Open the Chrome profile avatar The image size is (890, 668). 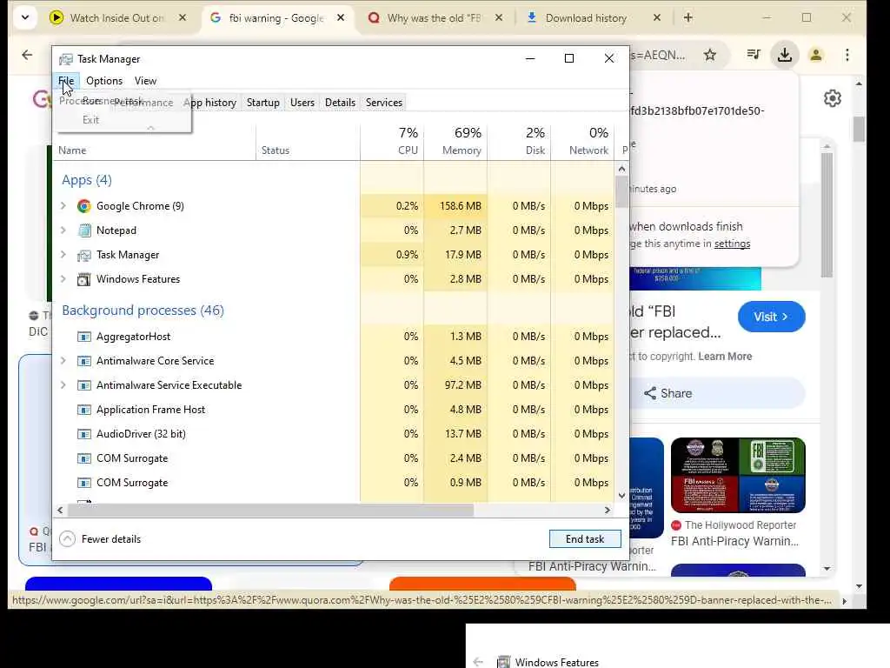click(x=816, y=55)
